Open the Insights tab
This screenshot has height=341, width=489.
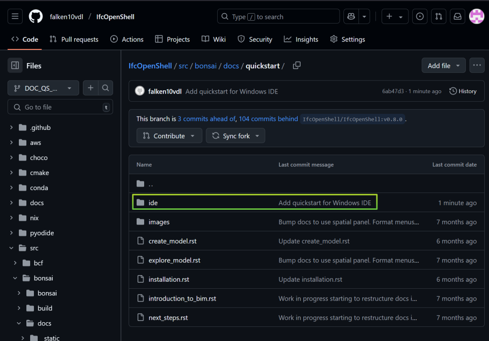tap(301, 39)
